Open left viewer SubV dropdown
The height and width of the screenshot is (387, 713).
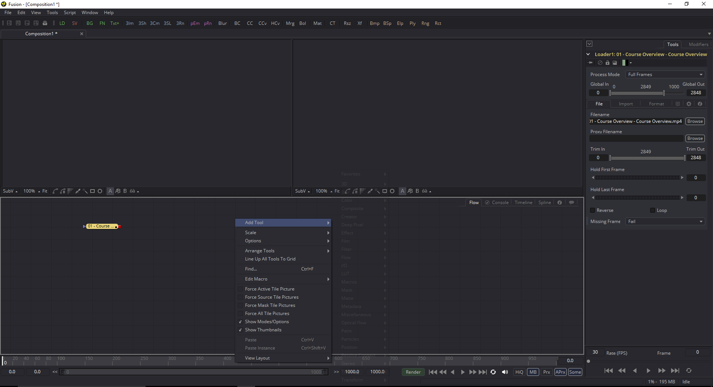(x=10, y=191)
